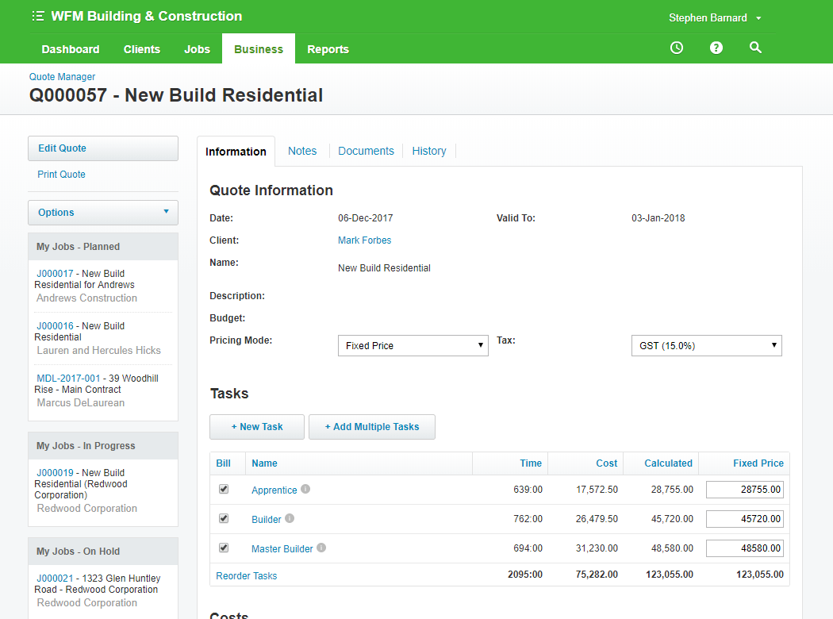Uncheck the Bill checkbox for Apprentice
This screenshot has width=833, height=619.
pos(224,489)
